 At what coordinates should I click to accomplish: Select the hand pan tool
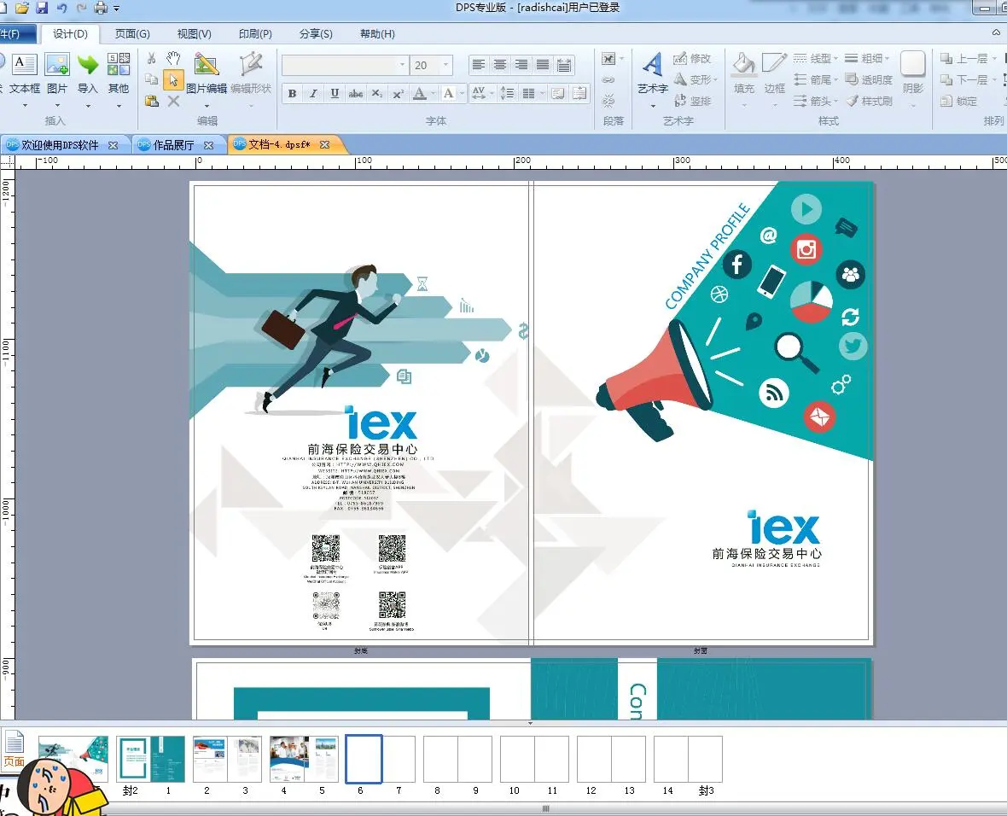pos(173,59)
